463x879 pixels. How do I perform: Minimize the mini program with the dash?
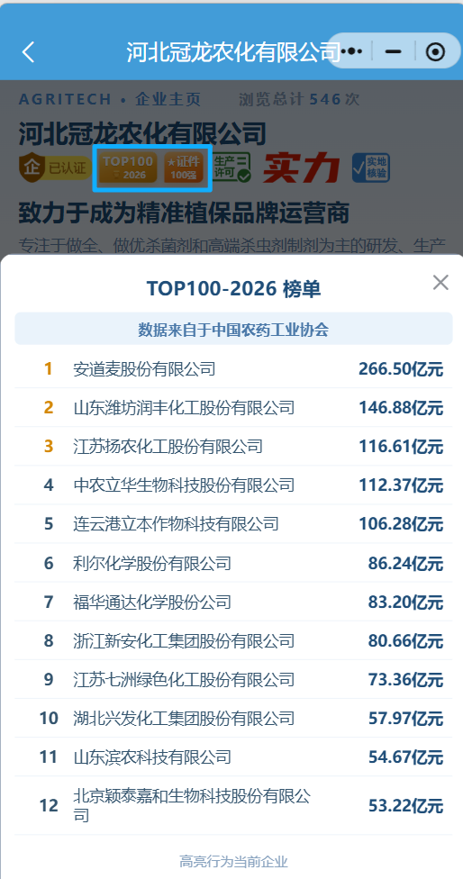(394, 51)
